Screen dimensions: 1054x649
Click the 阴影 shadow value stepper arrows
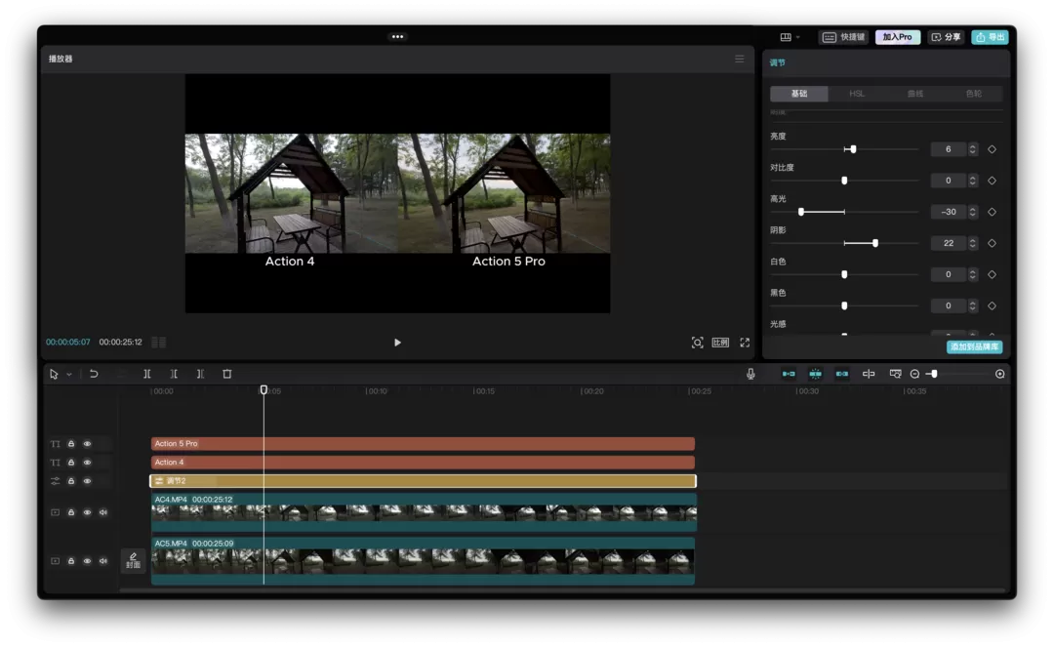pyautogui.click(x=973, y=243)
